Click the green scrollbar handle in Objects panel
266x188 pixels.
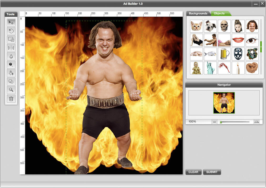[261, 47]
